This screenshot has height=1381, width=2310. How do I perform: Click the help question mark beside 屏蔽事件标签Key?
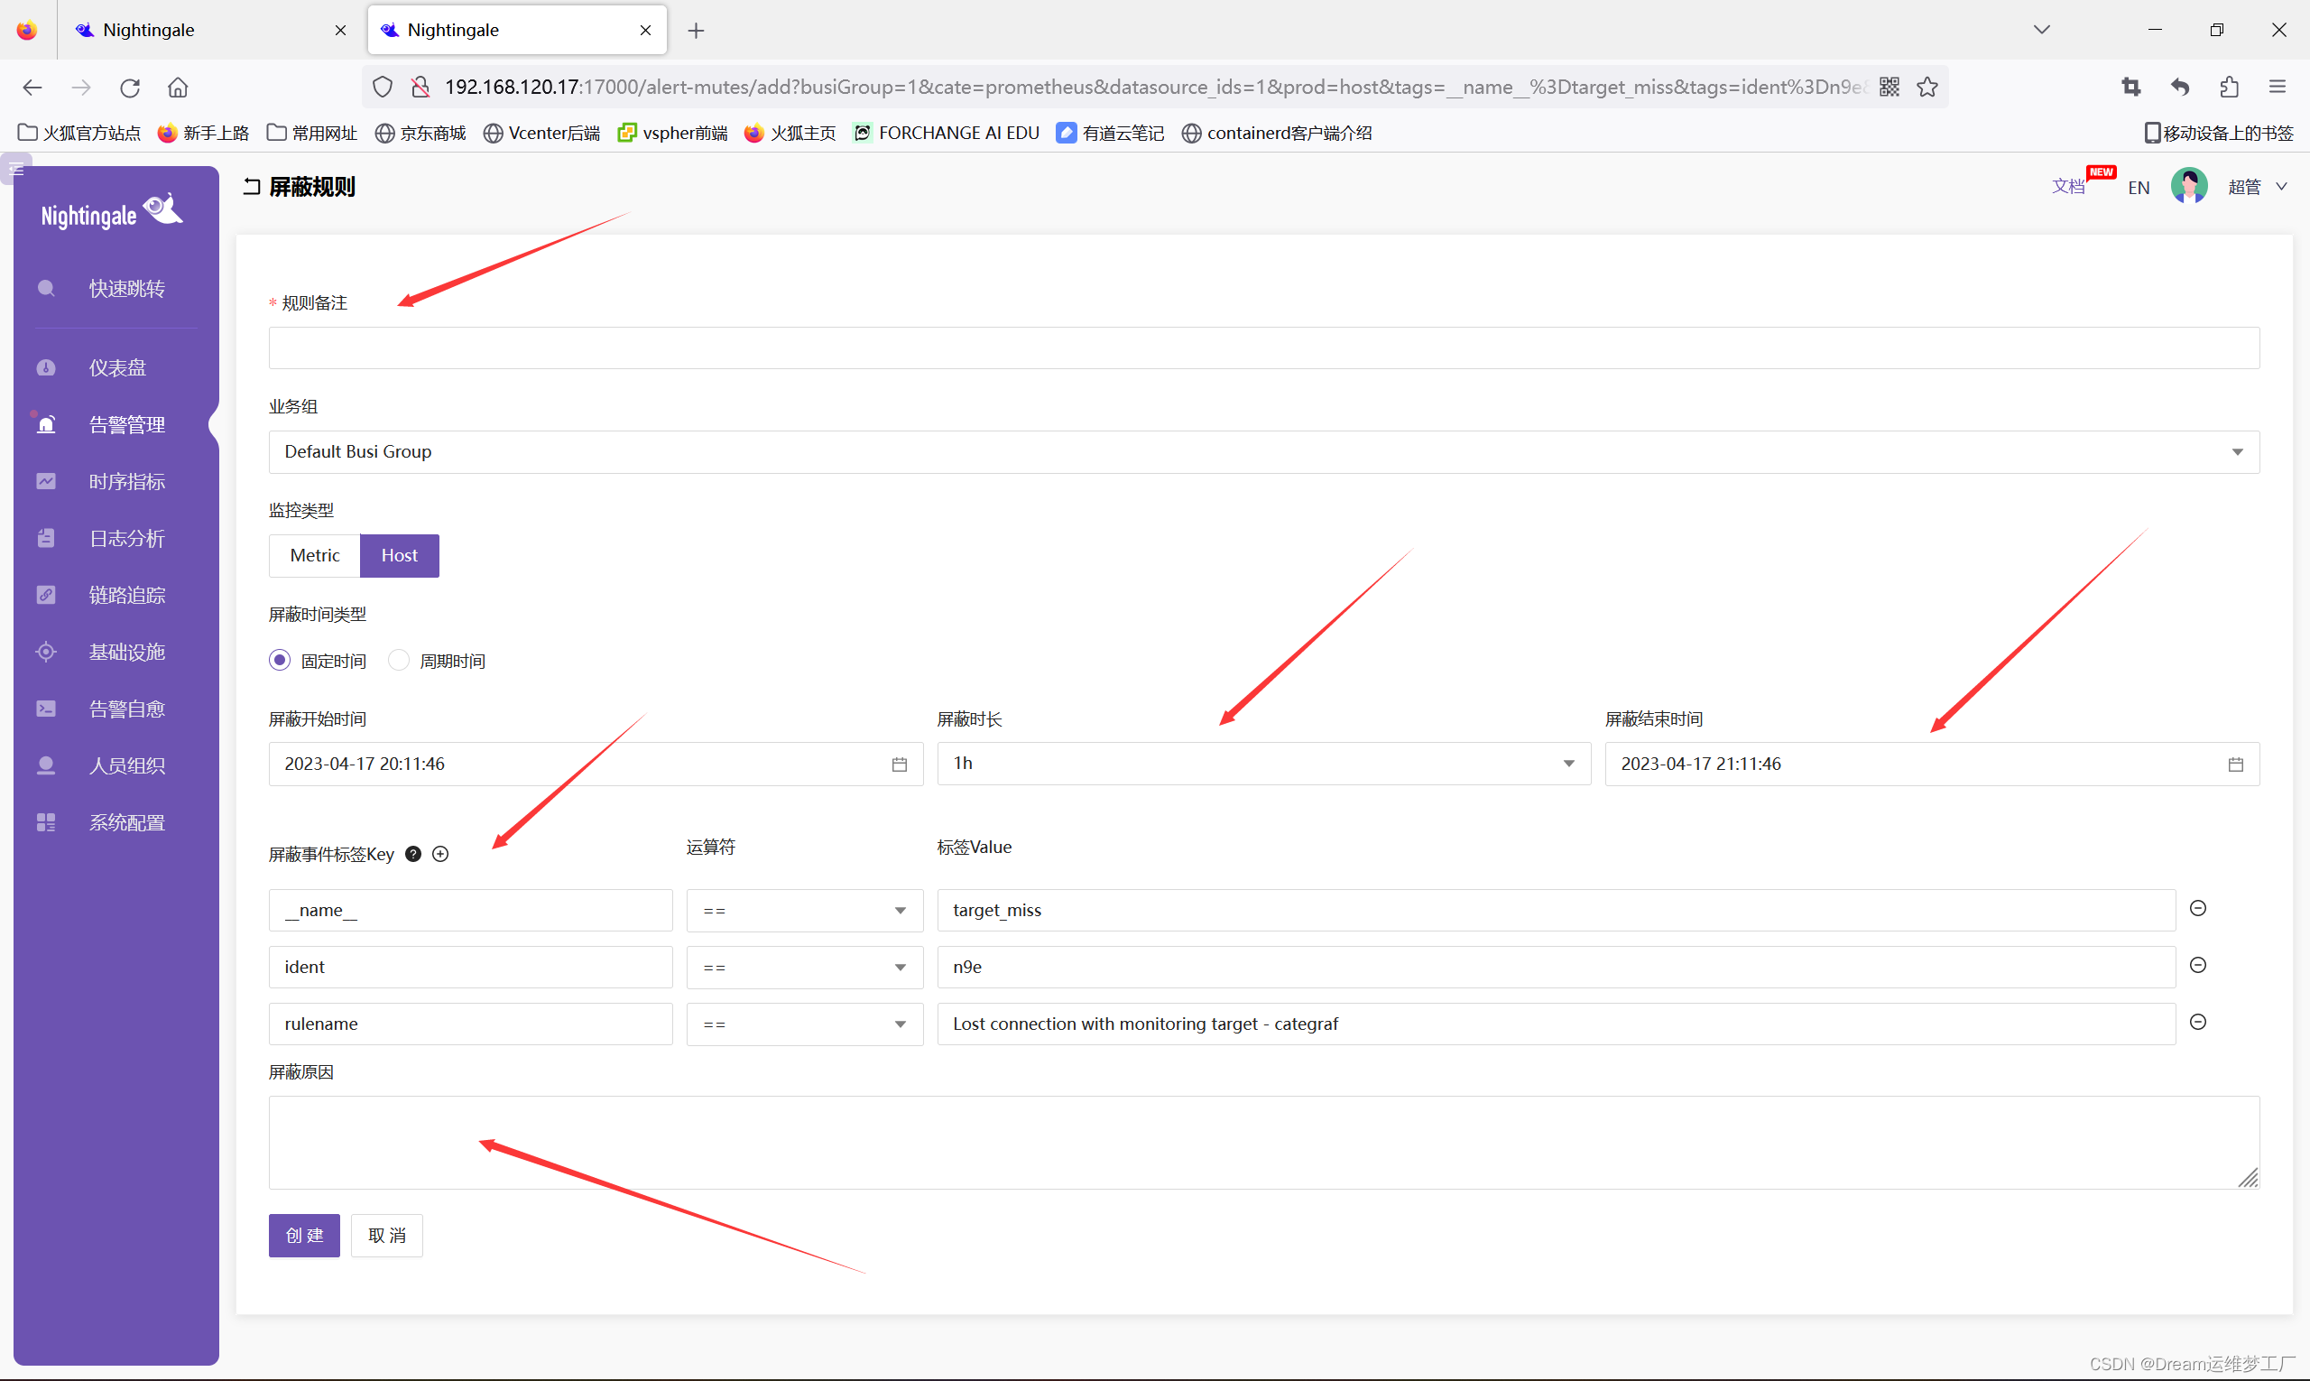point(413,854)
